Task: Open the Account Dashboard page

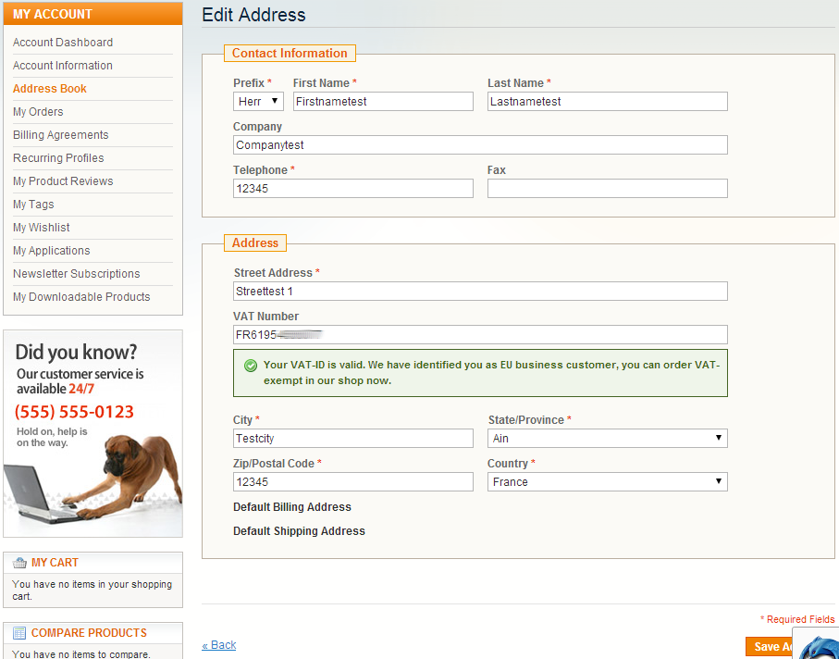Action: coord(62,42)
